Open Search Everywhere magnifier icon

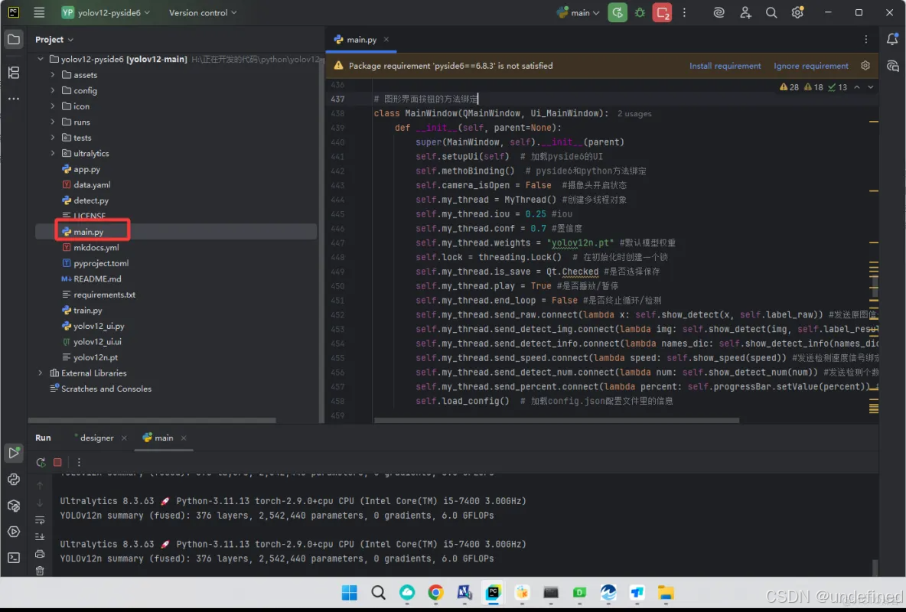tap(771, 12)
